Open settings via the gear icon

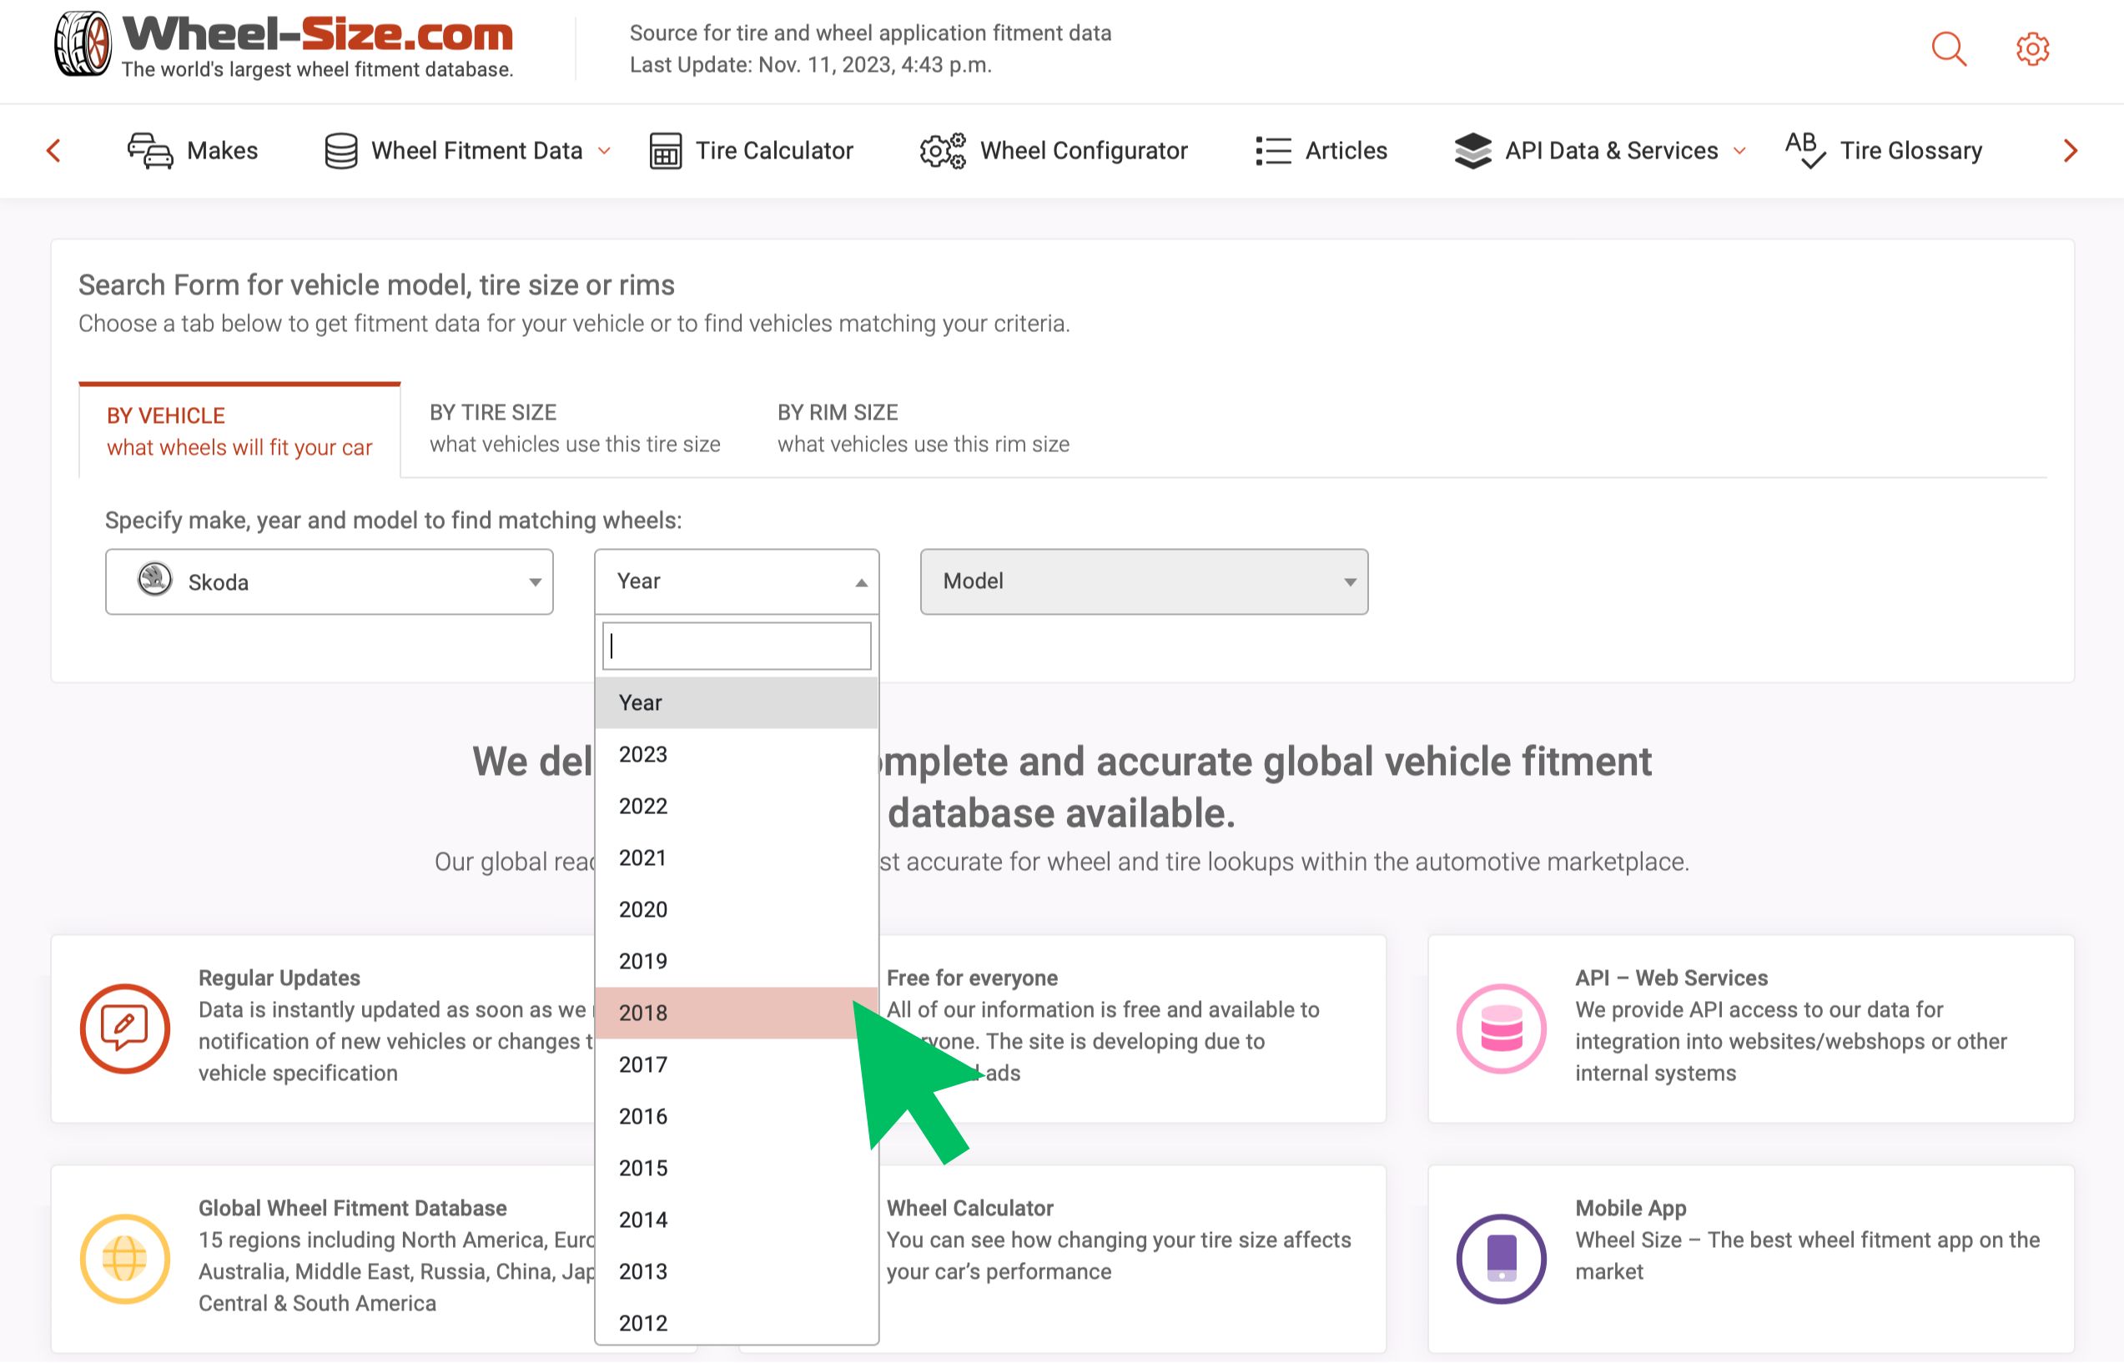point(2033,48)
